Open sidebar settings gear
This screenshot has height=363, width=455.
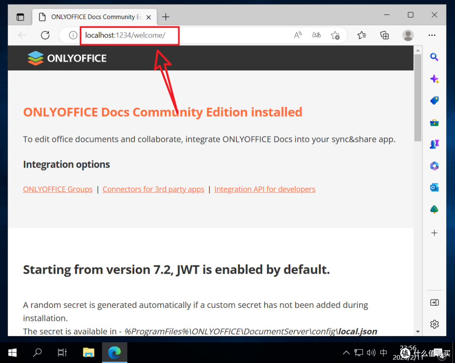click(x=434, y=324)
